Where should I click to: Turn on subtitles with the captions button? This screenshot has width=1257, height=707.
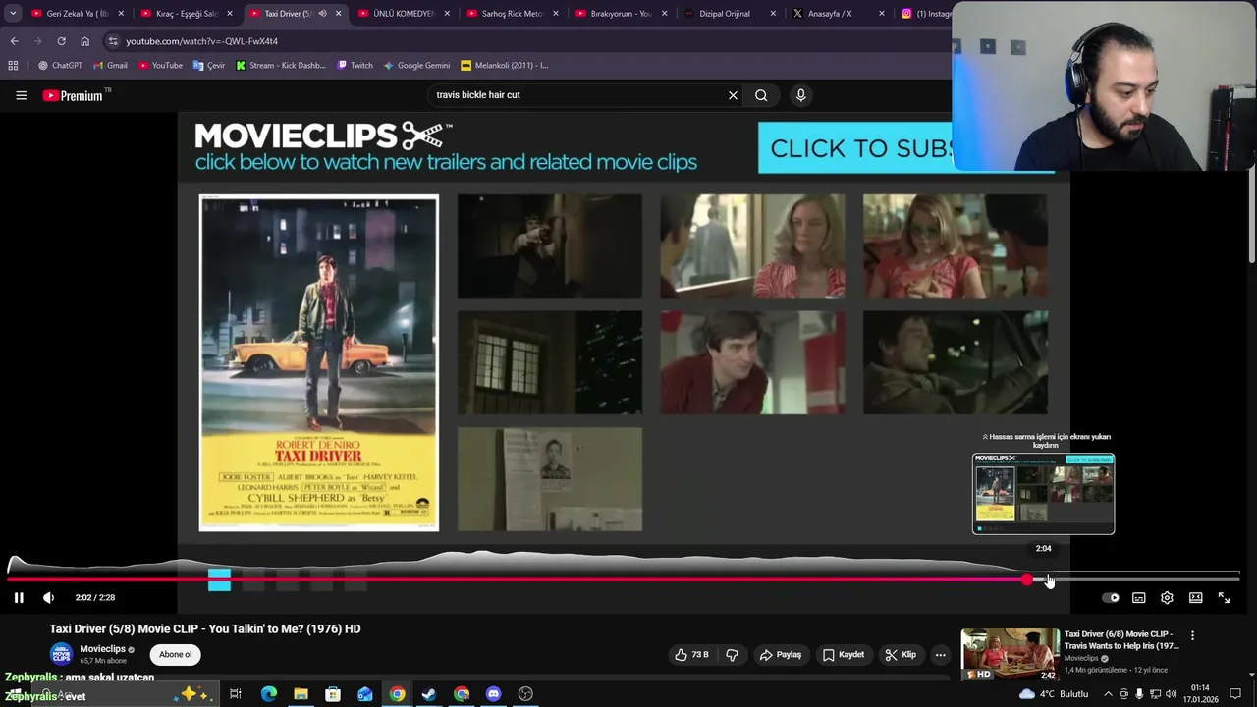pyautogui.click(x=1138, y=597)
